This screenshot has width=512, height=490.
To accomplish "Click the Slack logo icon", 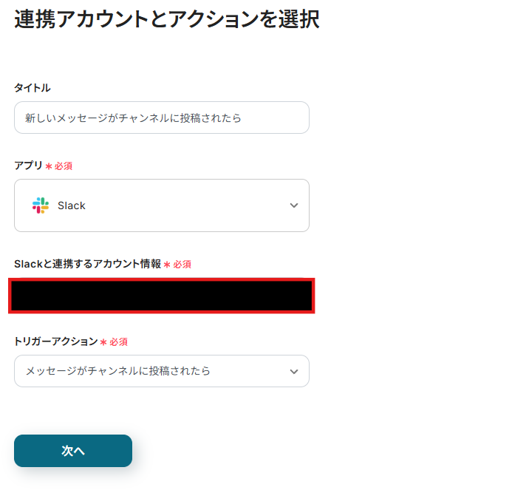I will pyautogui.click(x=41, y=205).
